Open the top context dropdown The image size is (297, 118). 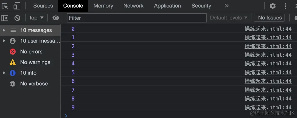coord(36,18)
